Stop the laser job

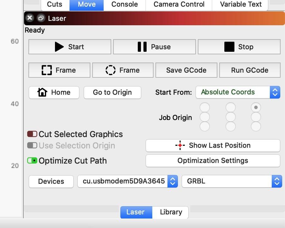tap(239, 47)
